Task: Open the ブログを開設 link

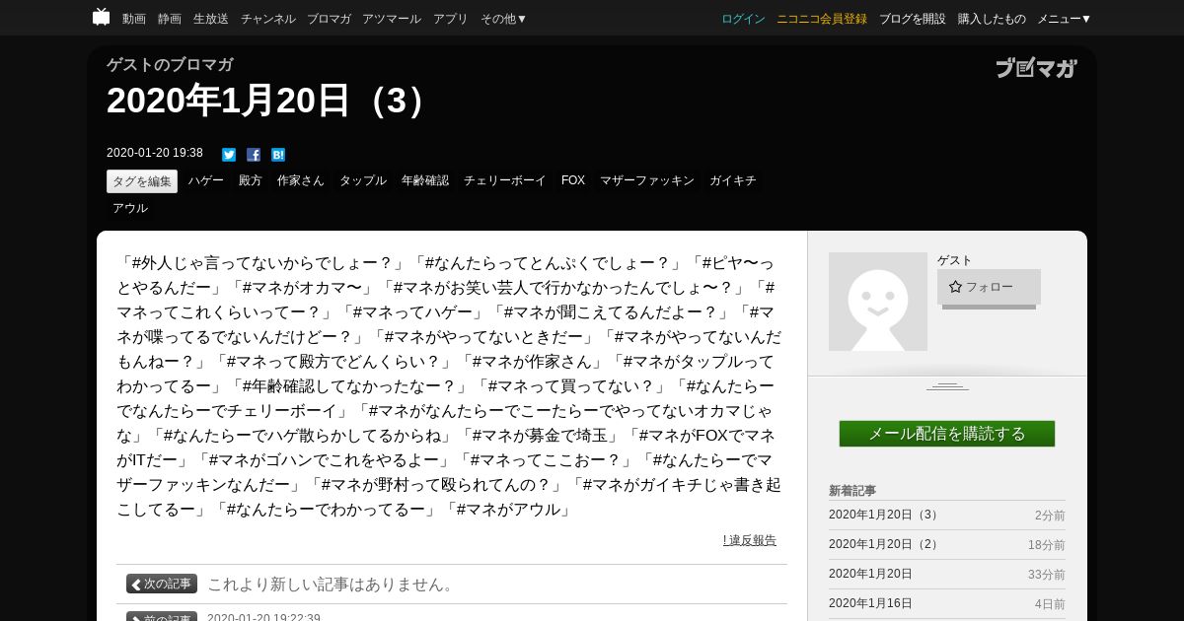Action: point(913,19)
